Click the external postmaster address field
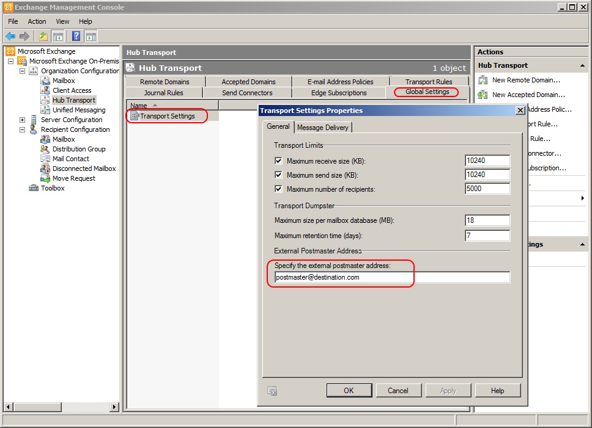Screen dimensions: 592x428 (x=392, y=277)
